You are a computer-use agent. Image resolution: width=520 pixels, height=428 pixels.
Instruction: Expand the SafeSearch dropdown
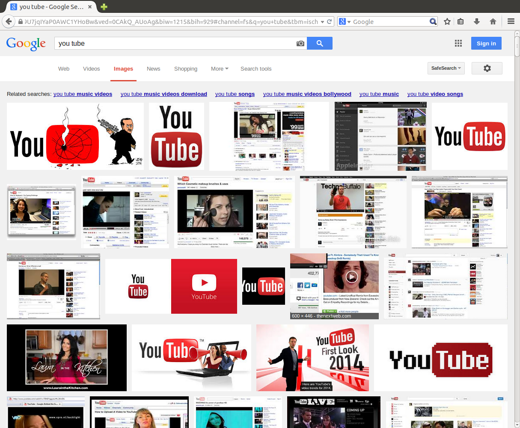[446, 68]
